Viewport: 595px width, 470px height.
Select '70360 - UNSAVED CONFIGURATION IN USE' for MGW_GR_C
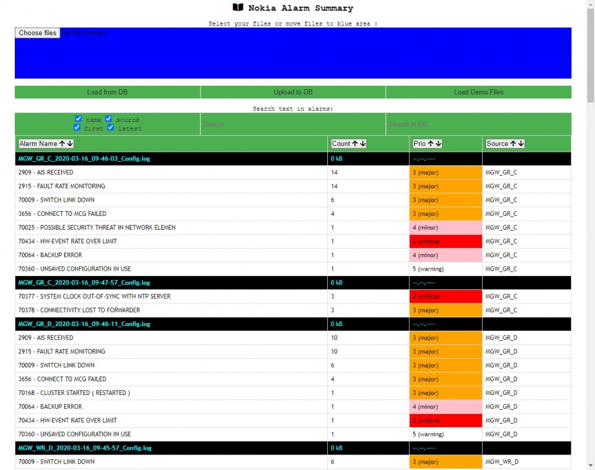pyautogui.click(x=74, y=269)
